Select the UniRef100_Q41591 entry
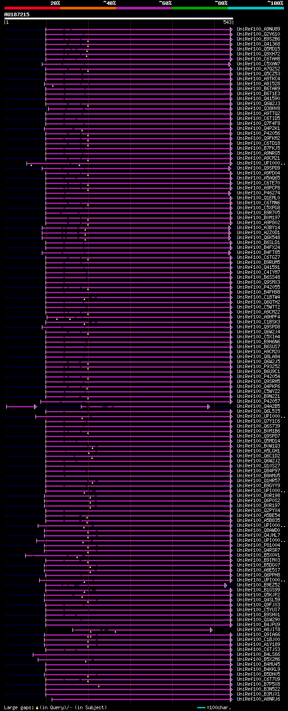The height and width of the screenshot is (711, 288). (258, 268)
